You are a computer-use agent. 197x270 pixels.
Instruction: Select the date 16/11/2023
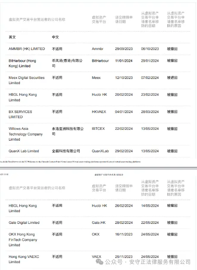tap(124, 234)
